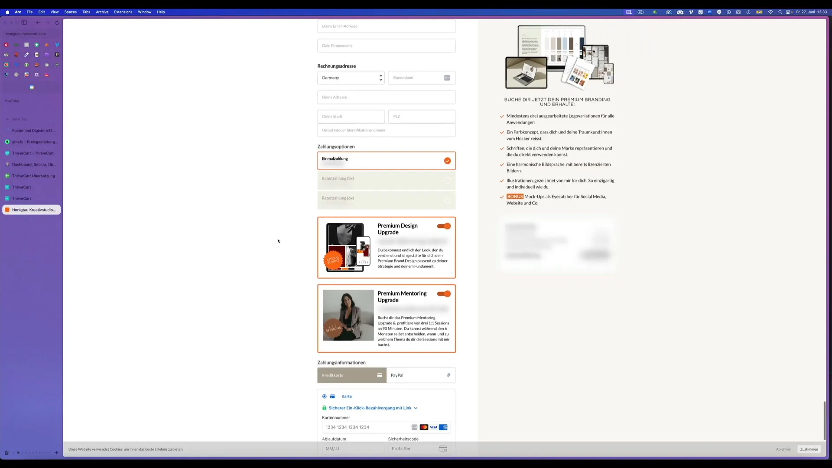This screenshot has width=832, height=468.
Task: Click the PayPal logo icon
Action: point(448,375)
